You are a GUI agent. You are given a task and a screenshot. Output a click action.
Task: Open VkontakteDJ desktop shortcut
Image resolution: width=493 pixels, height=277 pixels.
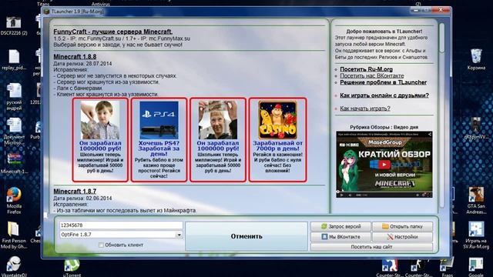coord(14,266)
